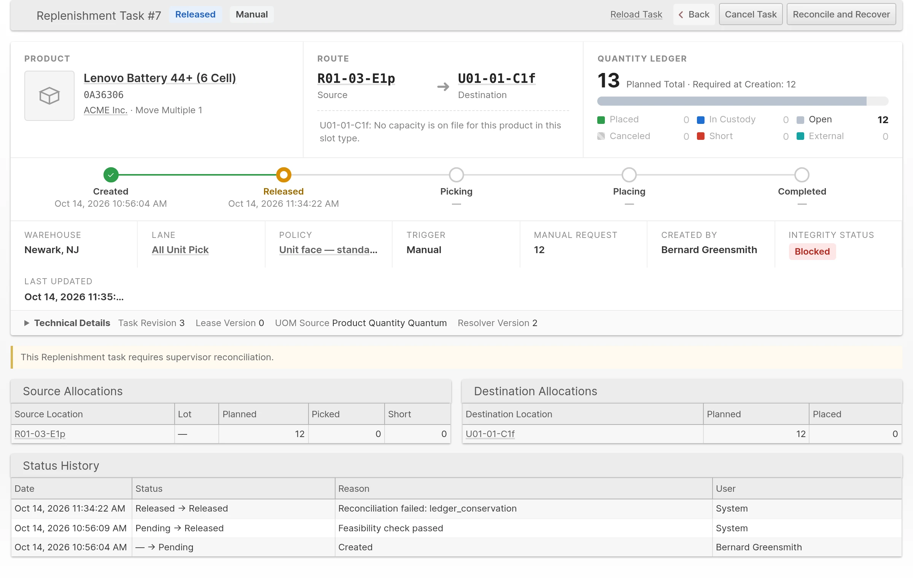Click the 'Pending → Released' status cell

[x=233, y=528]
